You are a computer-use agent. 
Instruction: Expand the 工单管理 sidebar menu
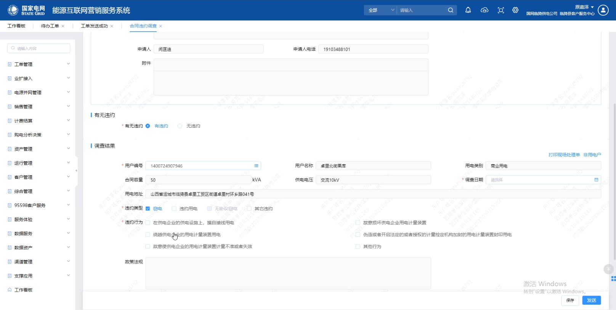click(38, 64)
